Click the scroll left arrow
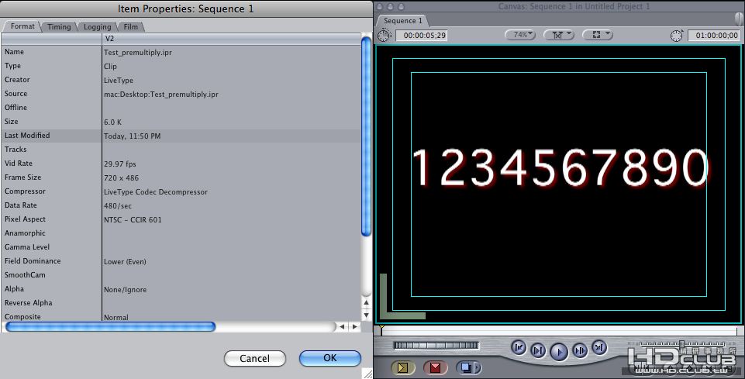 (342, 326)
